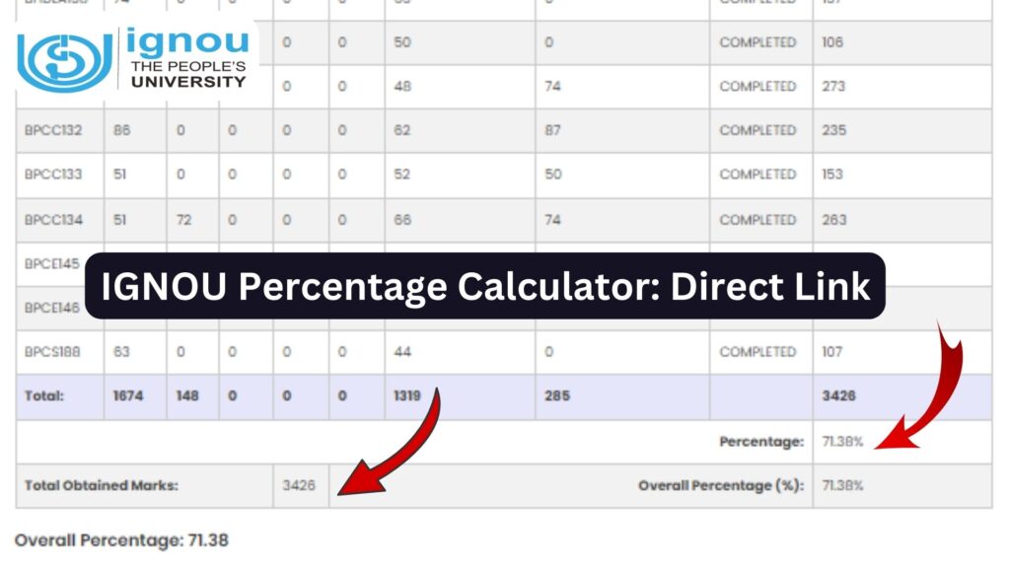Viewport: 1010px width, 568px height.
Task: Select the BPCS188 course code cell
Action: point(53,352)
